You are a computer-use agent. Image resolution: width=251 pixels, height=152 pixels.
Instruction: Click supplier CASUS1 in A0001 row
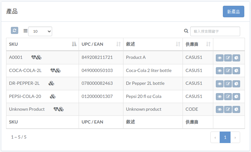[x=194, y=57]
